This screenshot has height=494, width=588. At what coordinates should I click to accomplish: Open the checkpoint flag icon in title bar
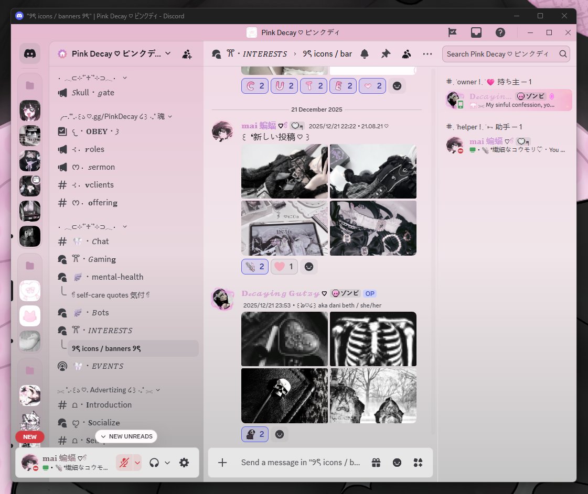[x=452, y=32]
